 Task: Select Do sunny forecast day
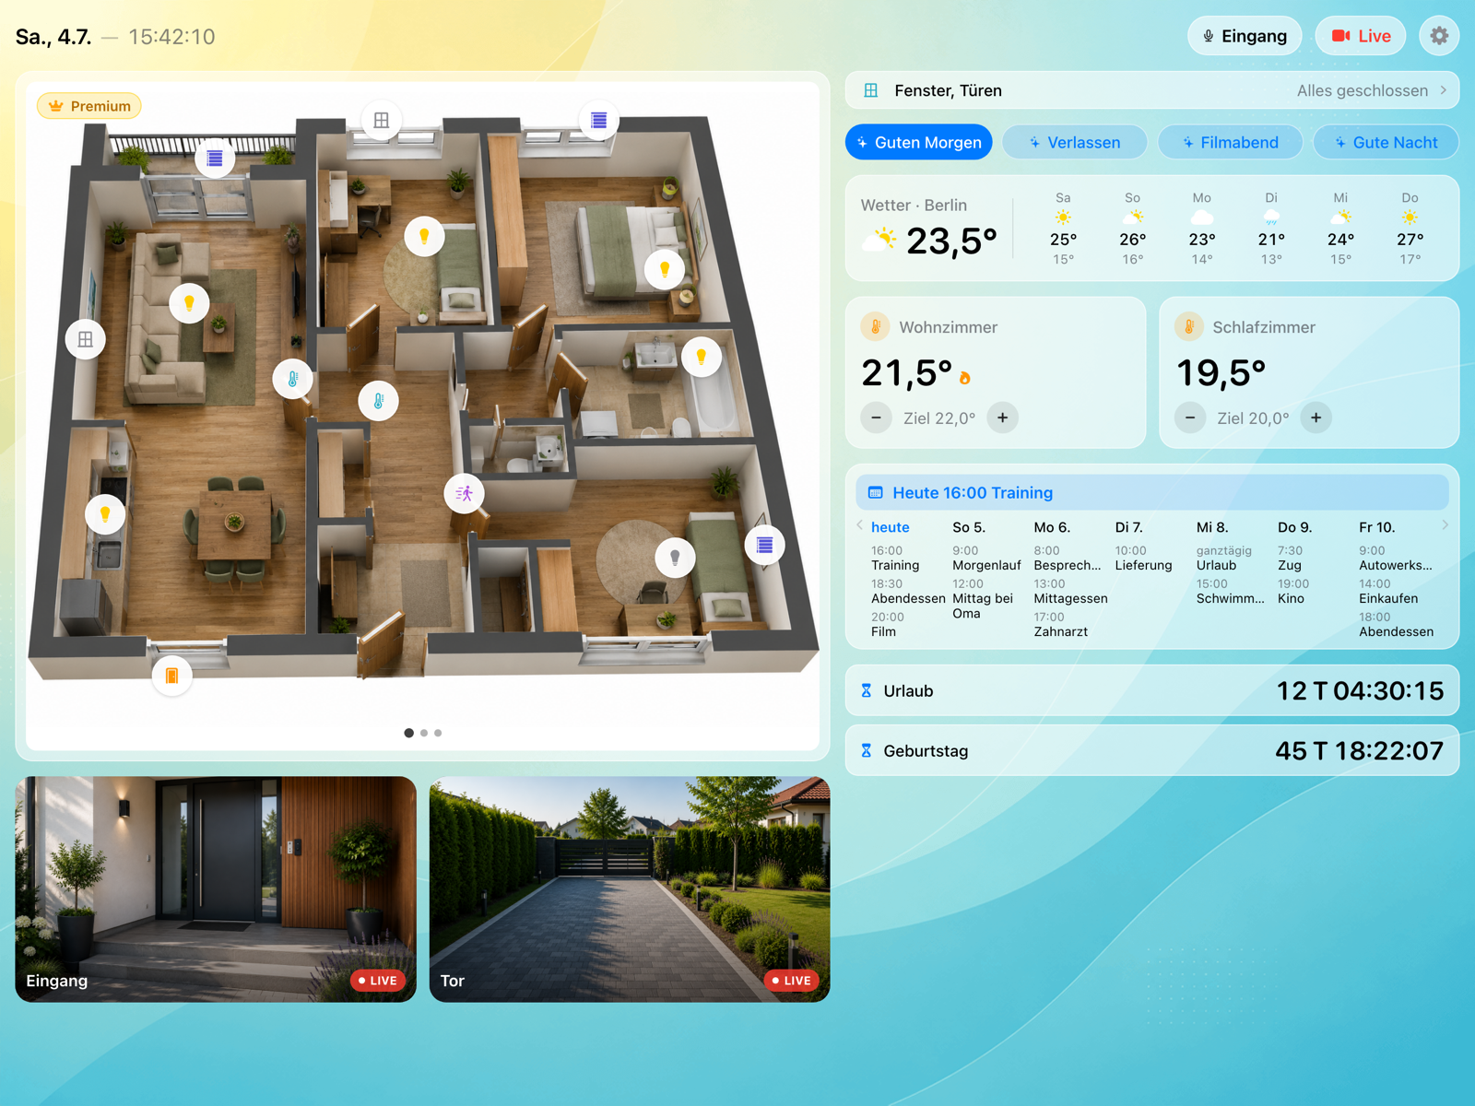point(1410,229)
